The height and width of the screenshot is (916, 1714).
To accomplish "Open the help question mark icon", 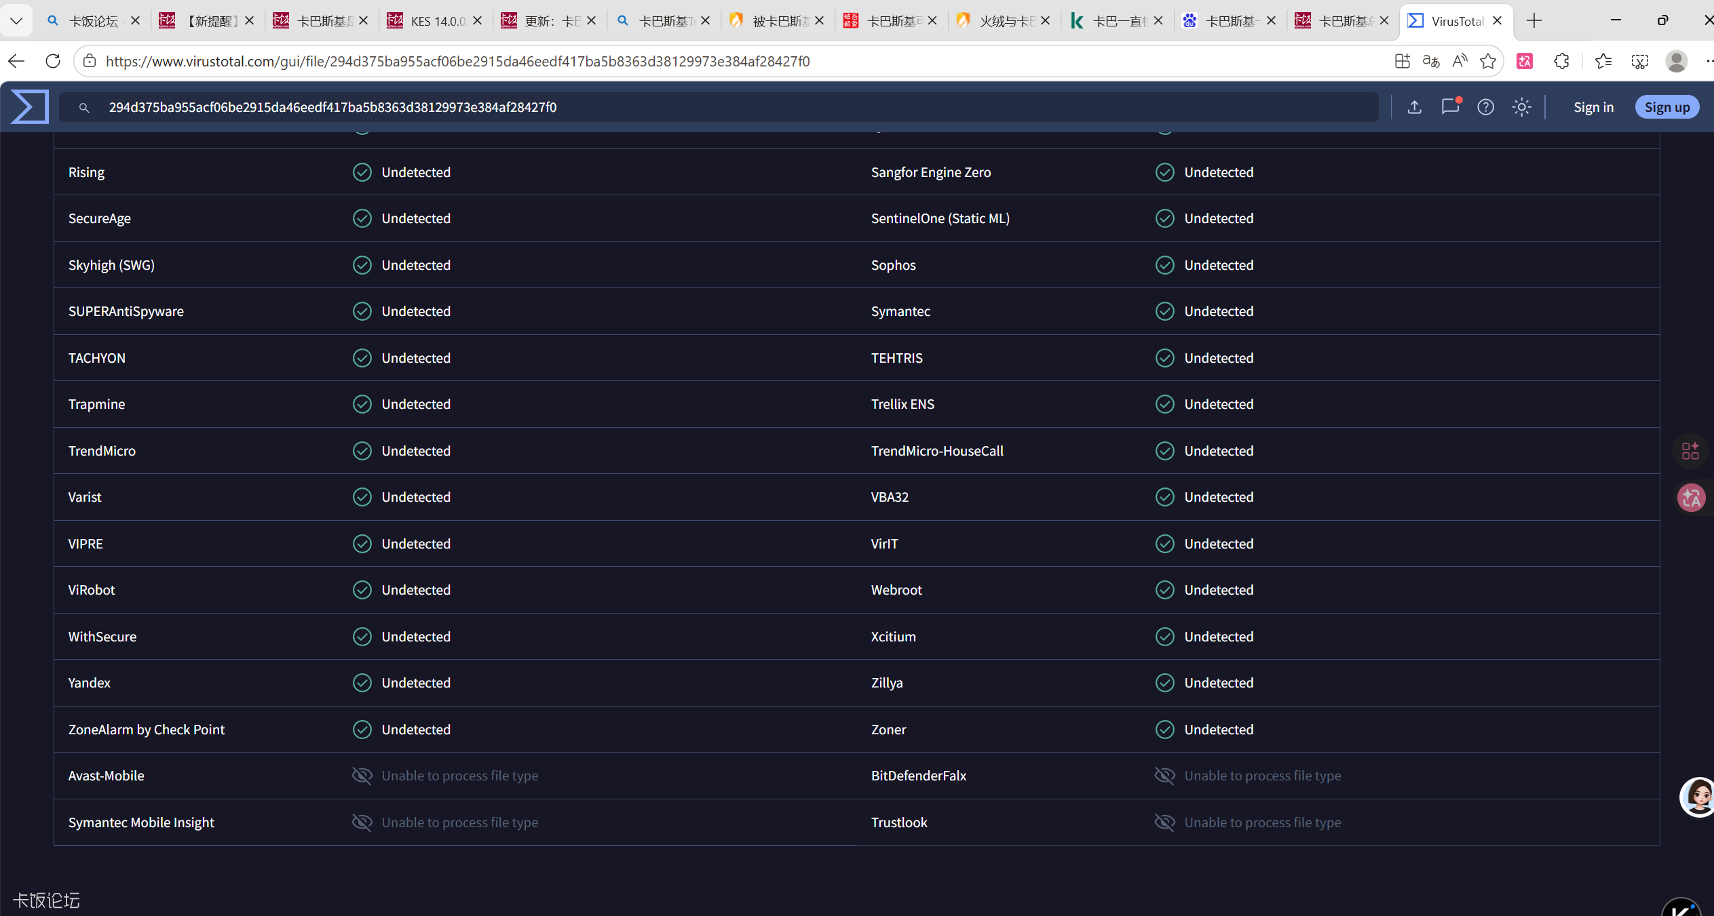I will pyautogui.click(x=1486, y=107).
